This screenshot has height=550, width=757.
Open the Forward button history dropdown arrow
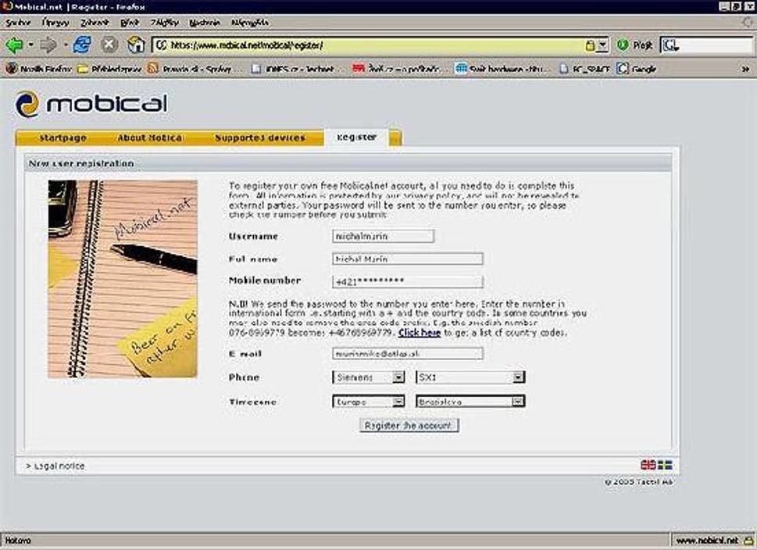click(65, 45)
